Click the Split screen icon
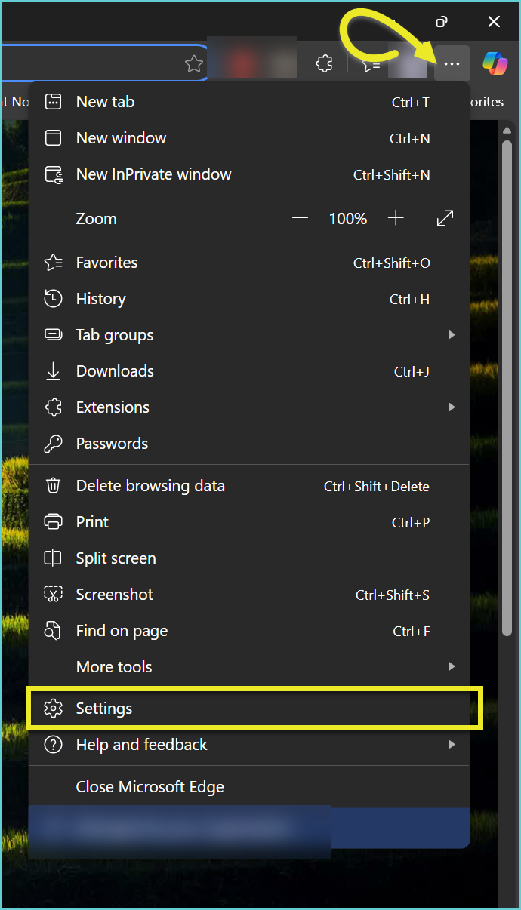This screenshot has width=521, height=910. [x=53, y=558]
